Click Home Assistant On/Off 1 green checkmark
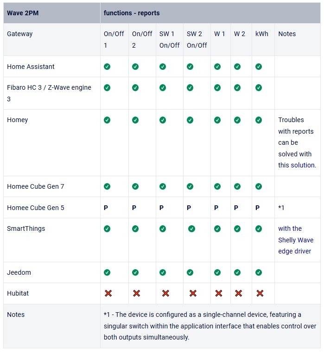 pyautogui.click(x=107, y=67)
